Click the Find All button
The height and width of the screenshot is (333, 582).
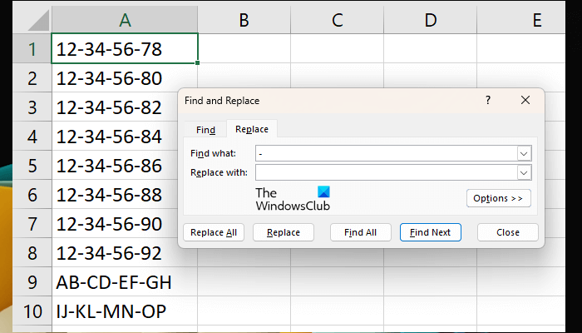(360, 232)
